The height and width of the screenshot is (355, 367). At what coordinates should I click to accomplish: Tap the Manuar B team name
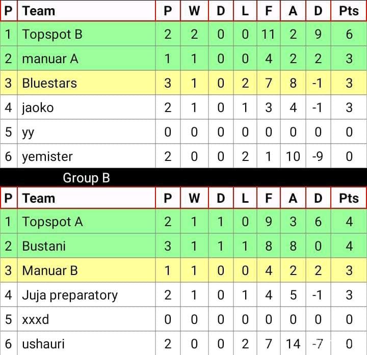coord(49,270)
